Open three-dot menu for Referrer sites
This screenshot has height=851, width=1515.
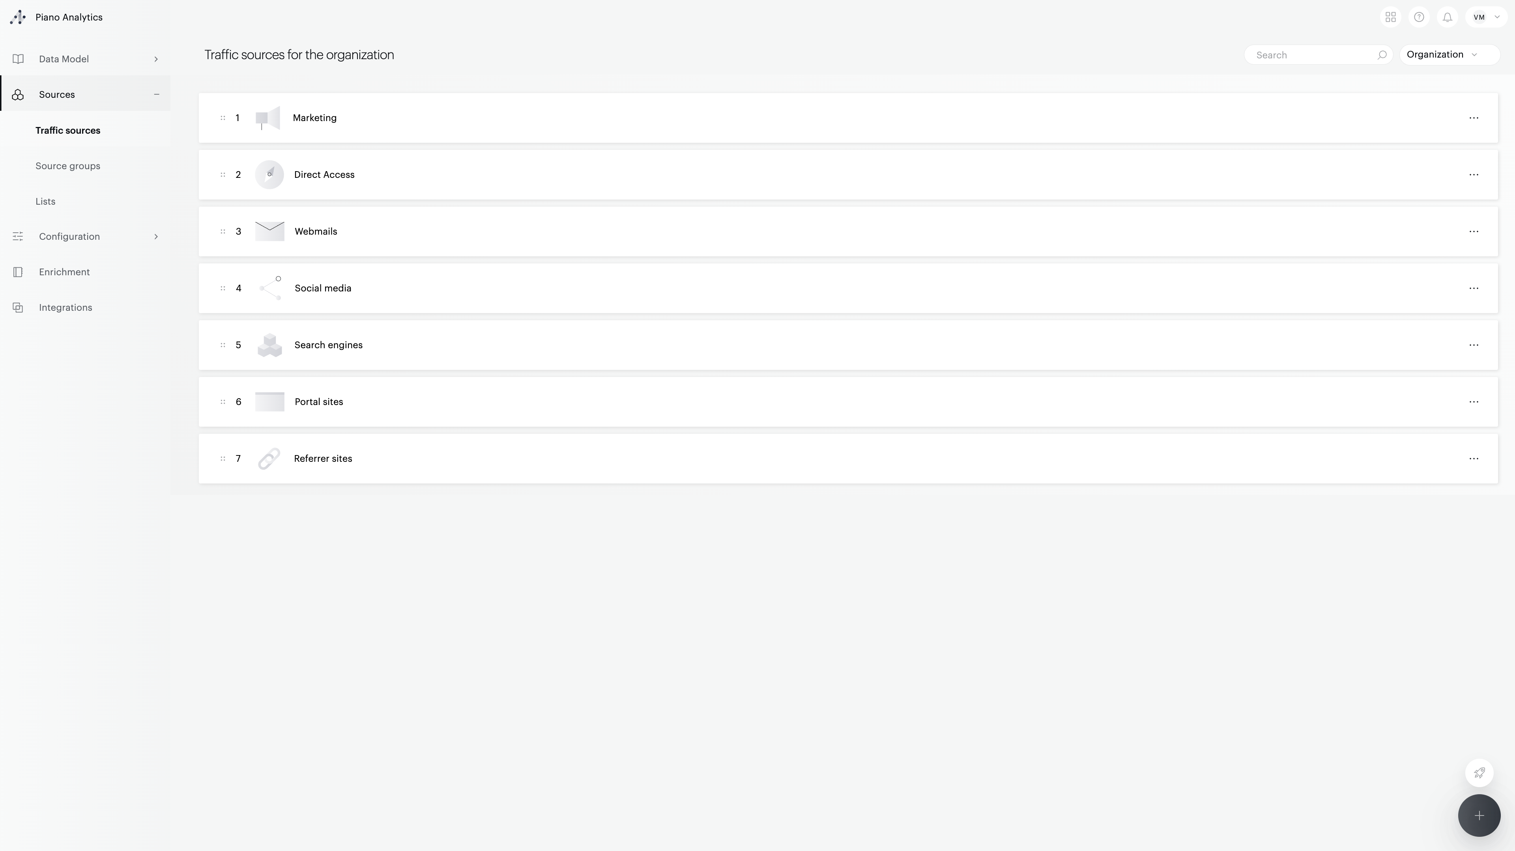pyautogui.click(x=1474, y=459)
